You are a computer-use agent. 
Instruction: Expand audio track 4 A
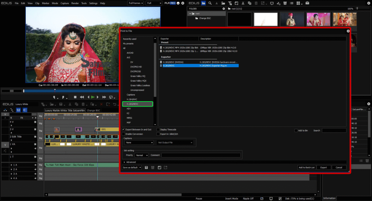pyautogui.click(x=11, y=179)
